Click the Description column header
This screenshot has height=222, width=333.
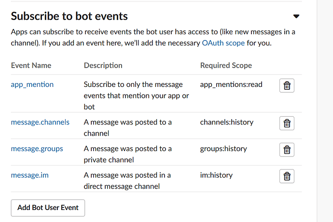coord(103,65)
